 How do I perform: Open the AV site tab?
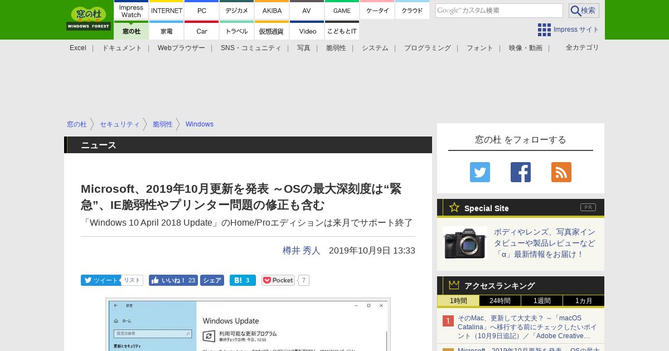307,11
